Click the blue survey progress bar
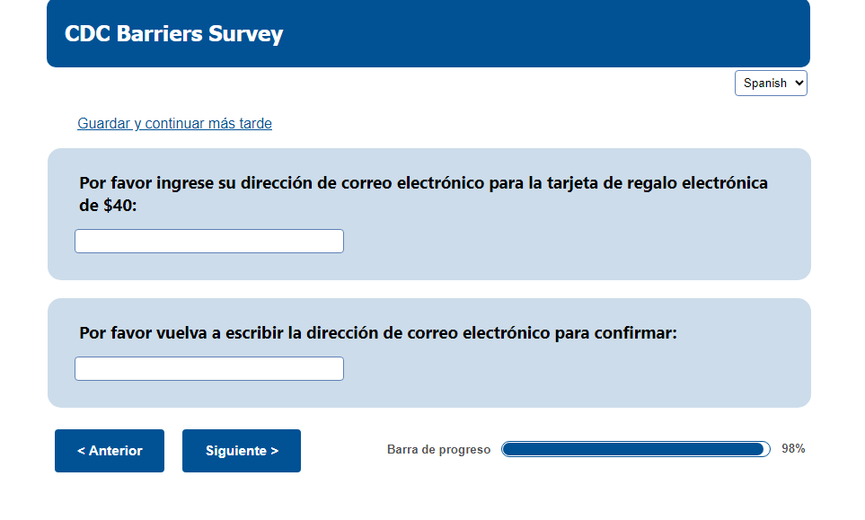865x520 pixels. pyautogui.click(x=629, y=449)
